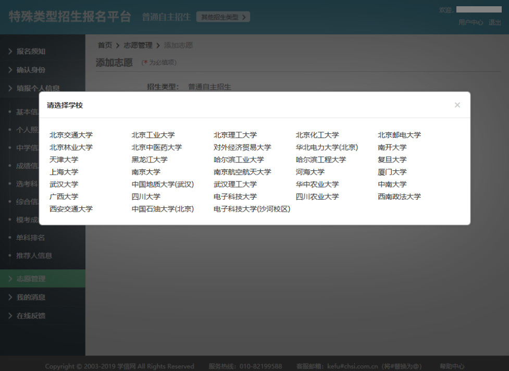The height and width of the screenshot is (371, 509).
Task: Open 志愿管理 in the sidebar
Action: click(x=43, y=278)
